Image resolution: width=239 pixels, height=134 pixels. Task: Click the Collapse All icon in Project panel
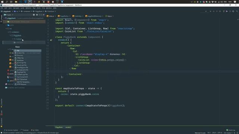point(37,15)
